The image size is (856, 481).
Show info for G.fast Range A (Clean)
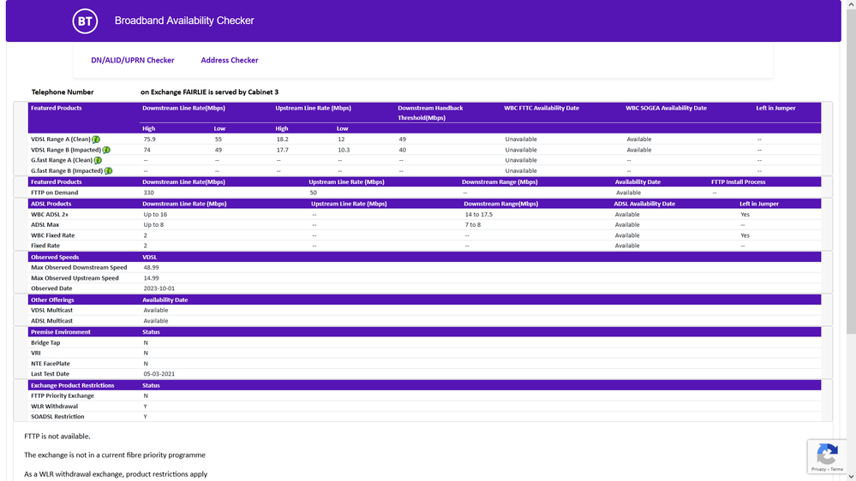[x=98, y=160]
